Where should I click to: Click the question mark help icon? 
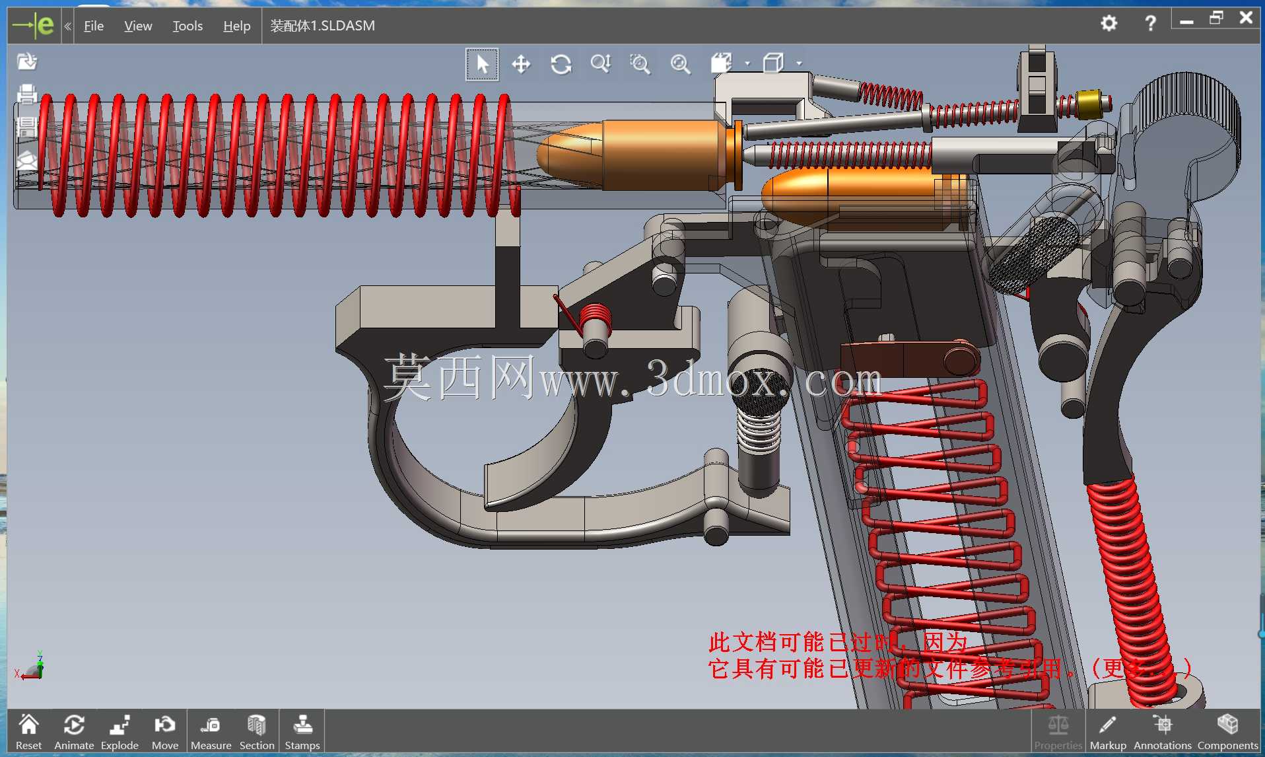1150,24
